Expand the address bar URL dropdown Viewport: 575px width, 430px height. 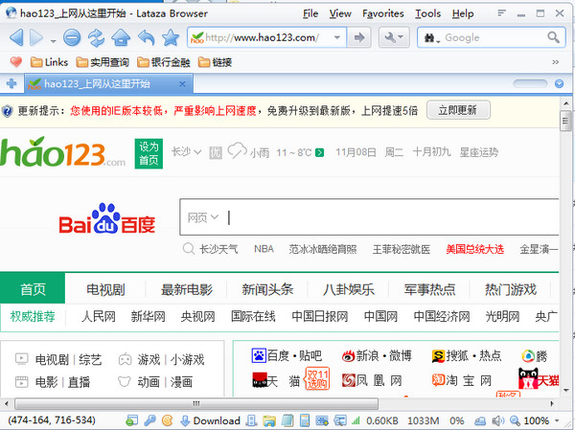click(337, 37)
